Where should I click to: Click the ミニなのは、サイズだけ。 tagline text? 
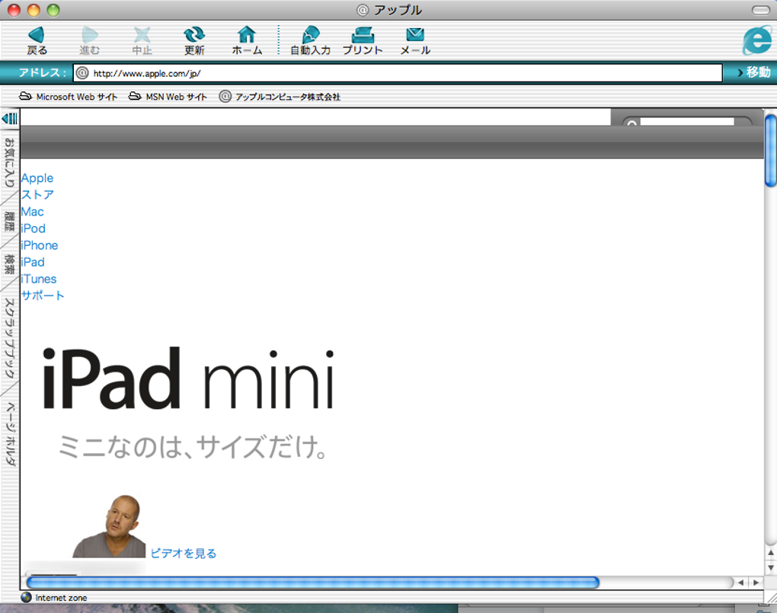[193, 446]
